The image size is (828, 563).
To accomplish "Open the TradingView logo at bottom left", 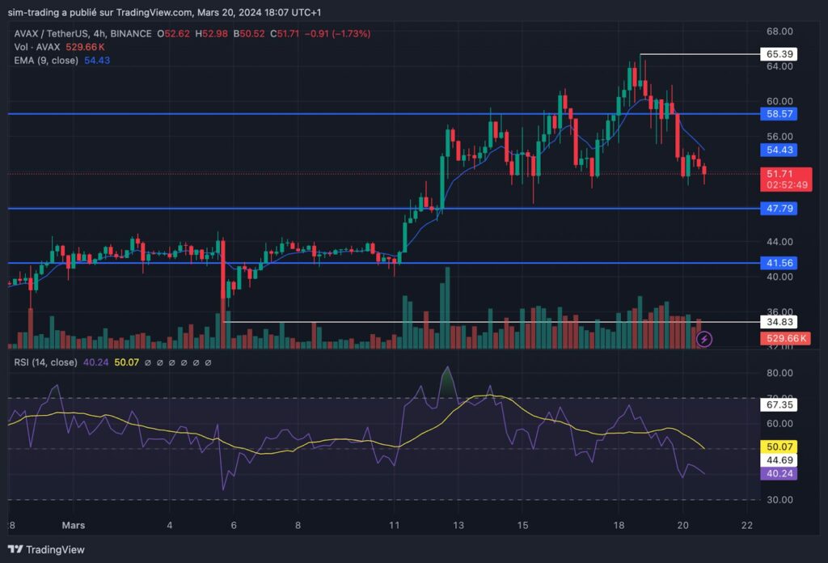I will tap(46, 550).
